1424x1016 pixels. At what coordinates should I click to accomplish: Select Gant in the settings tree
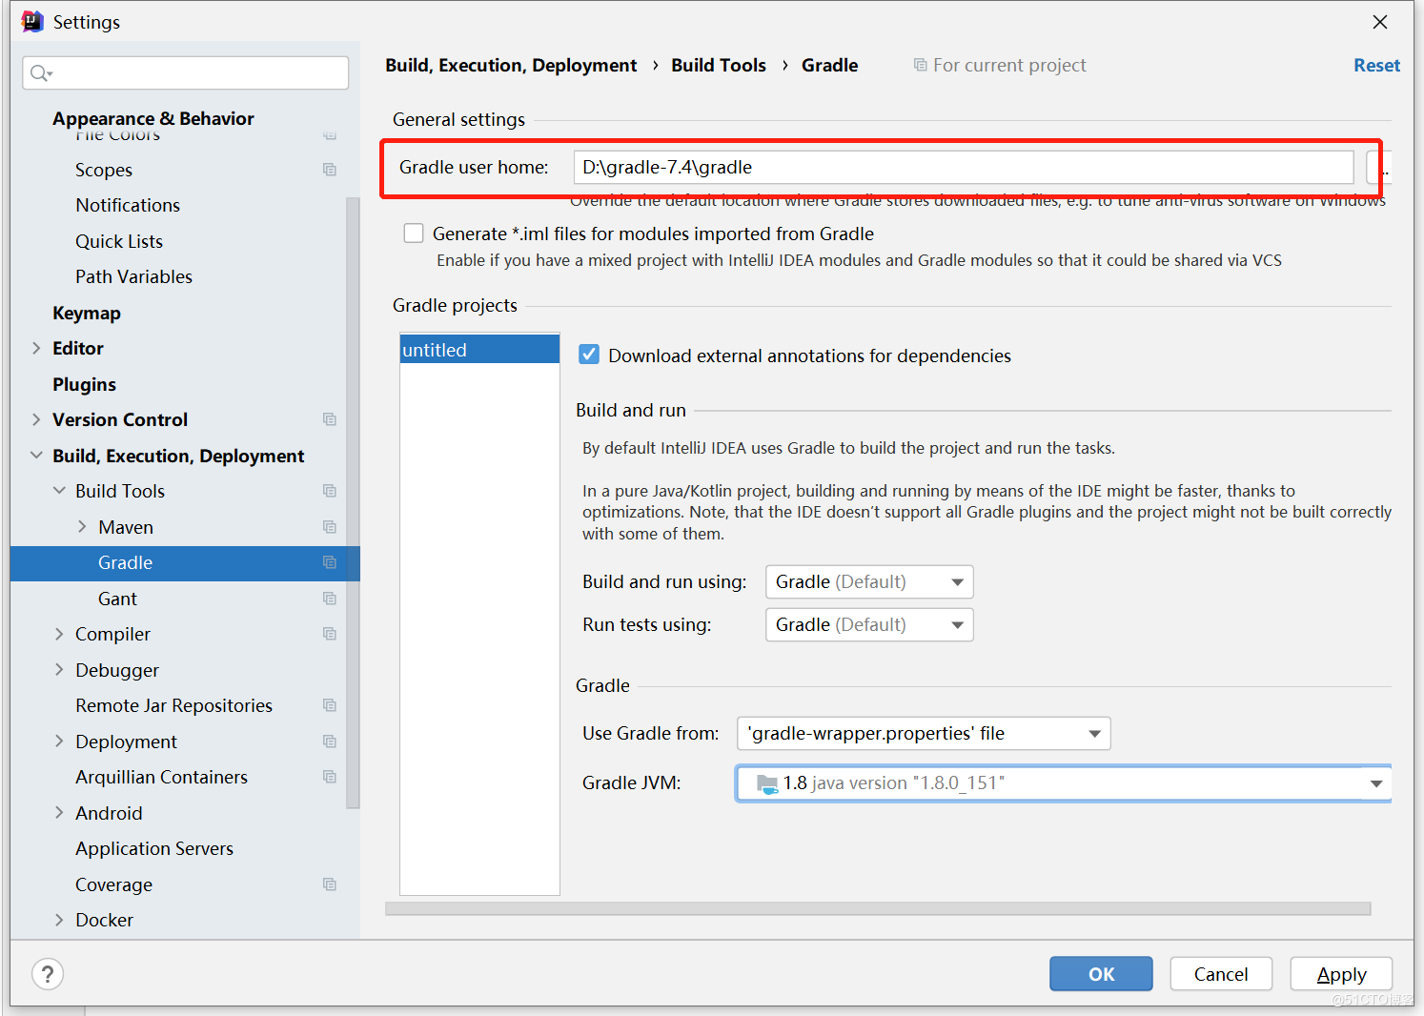117,599
